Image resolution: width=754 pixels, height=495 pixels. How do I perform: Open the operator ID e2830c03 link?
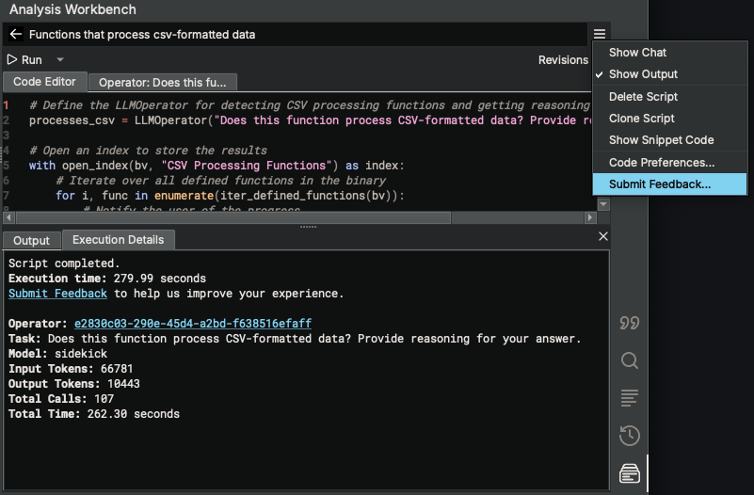tap(193, 323)
